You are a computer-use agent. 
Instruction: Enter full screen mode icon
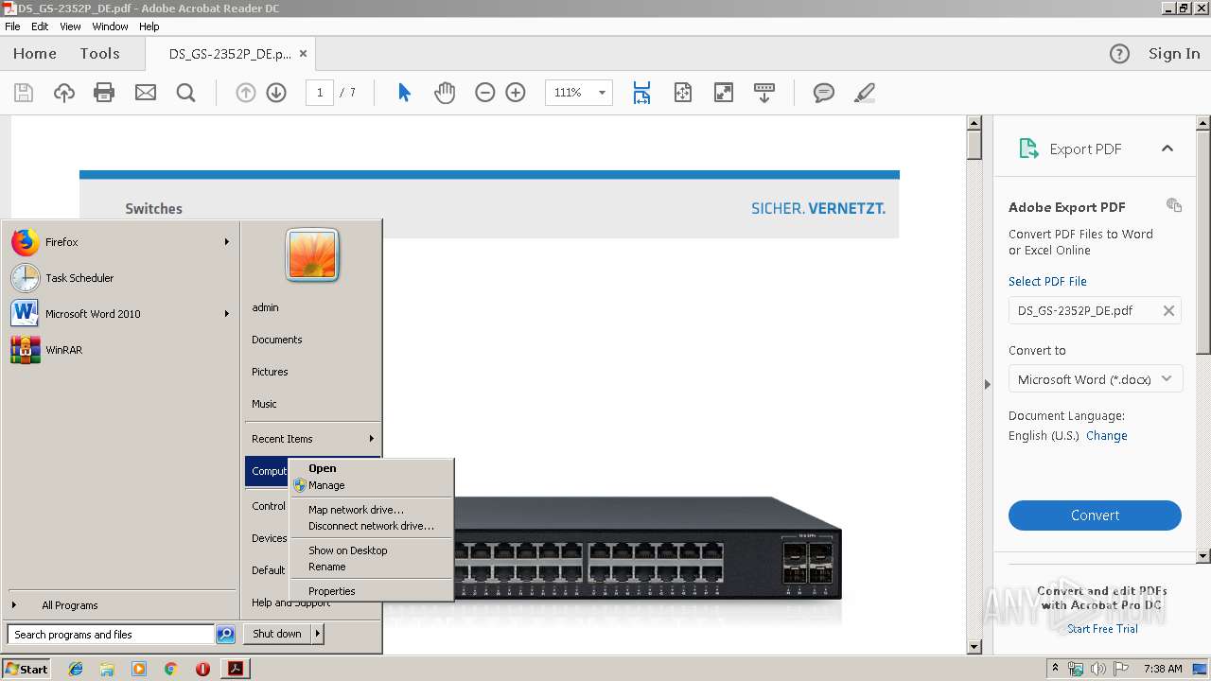click(724, 93)
